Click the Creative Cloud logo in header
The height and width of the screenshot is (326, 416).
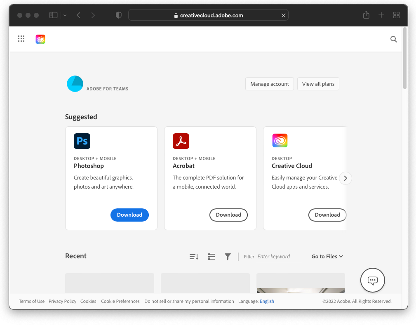coord(40,39)
